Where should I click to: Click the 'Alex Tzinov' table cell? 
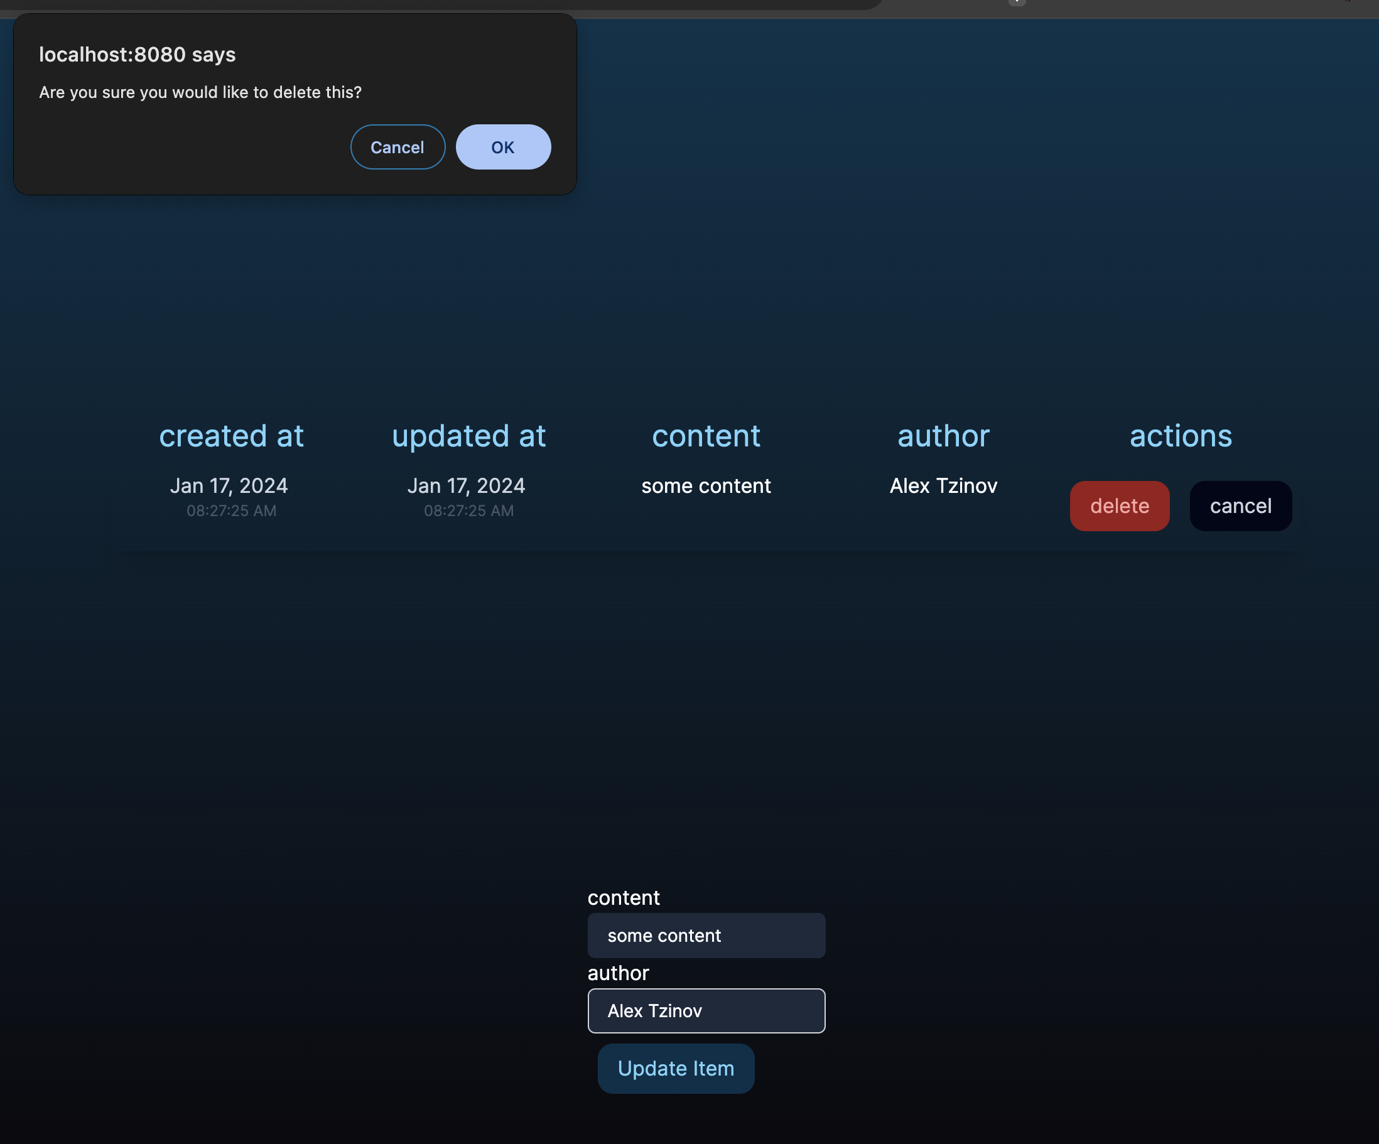(943, 486)
